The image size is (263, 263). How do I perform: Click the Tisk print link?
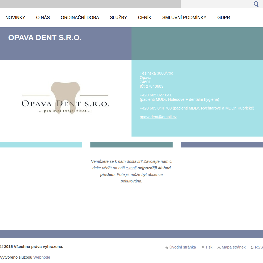(209, 247)
